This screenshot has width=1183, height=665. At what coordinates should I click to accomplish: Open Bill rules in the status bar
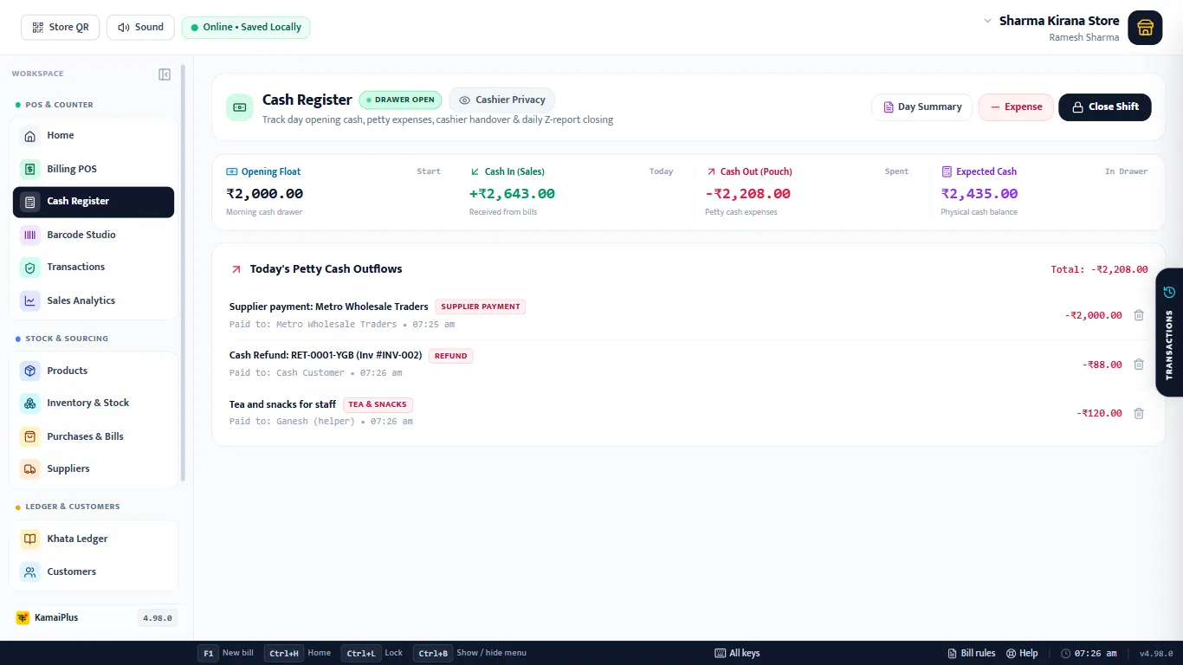pos(971,653)
